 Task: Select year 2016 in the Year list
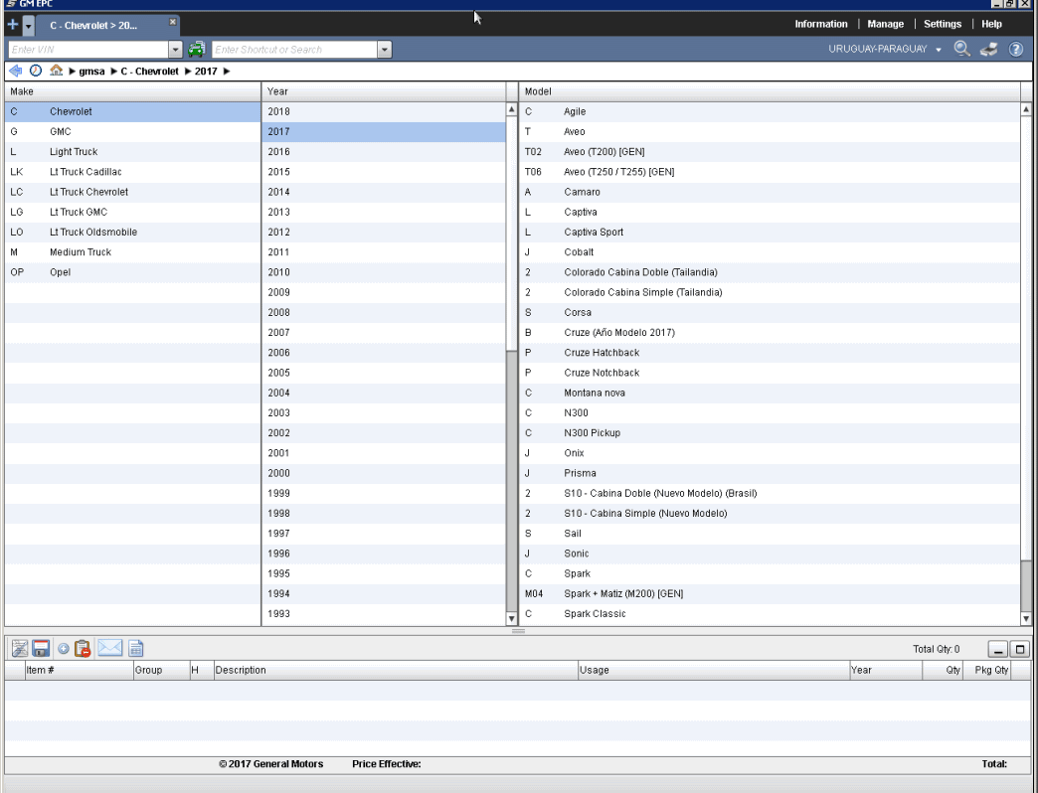[279, 152]
